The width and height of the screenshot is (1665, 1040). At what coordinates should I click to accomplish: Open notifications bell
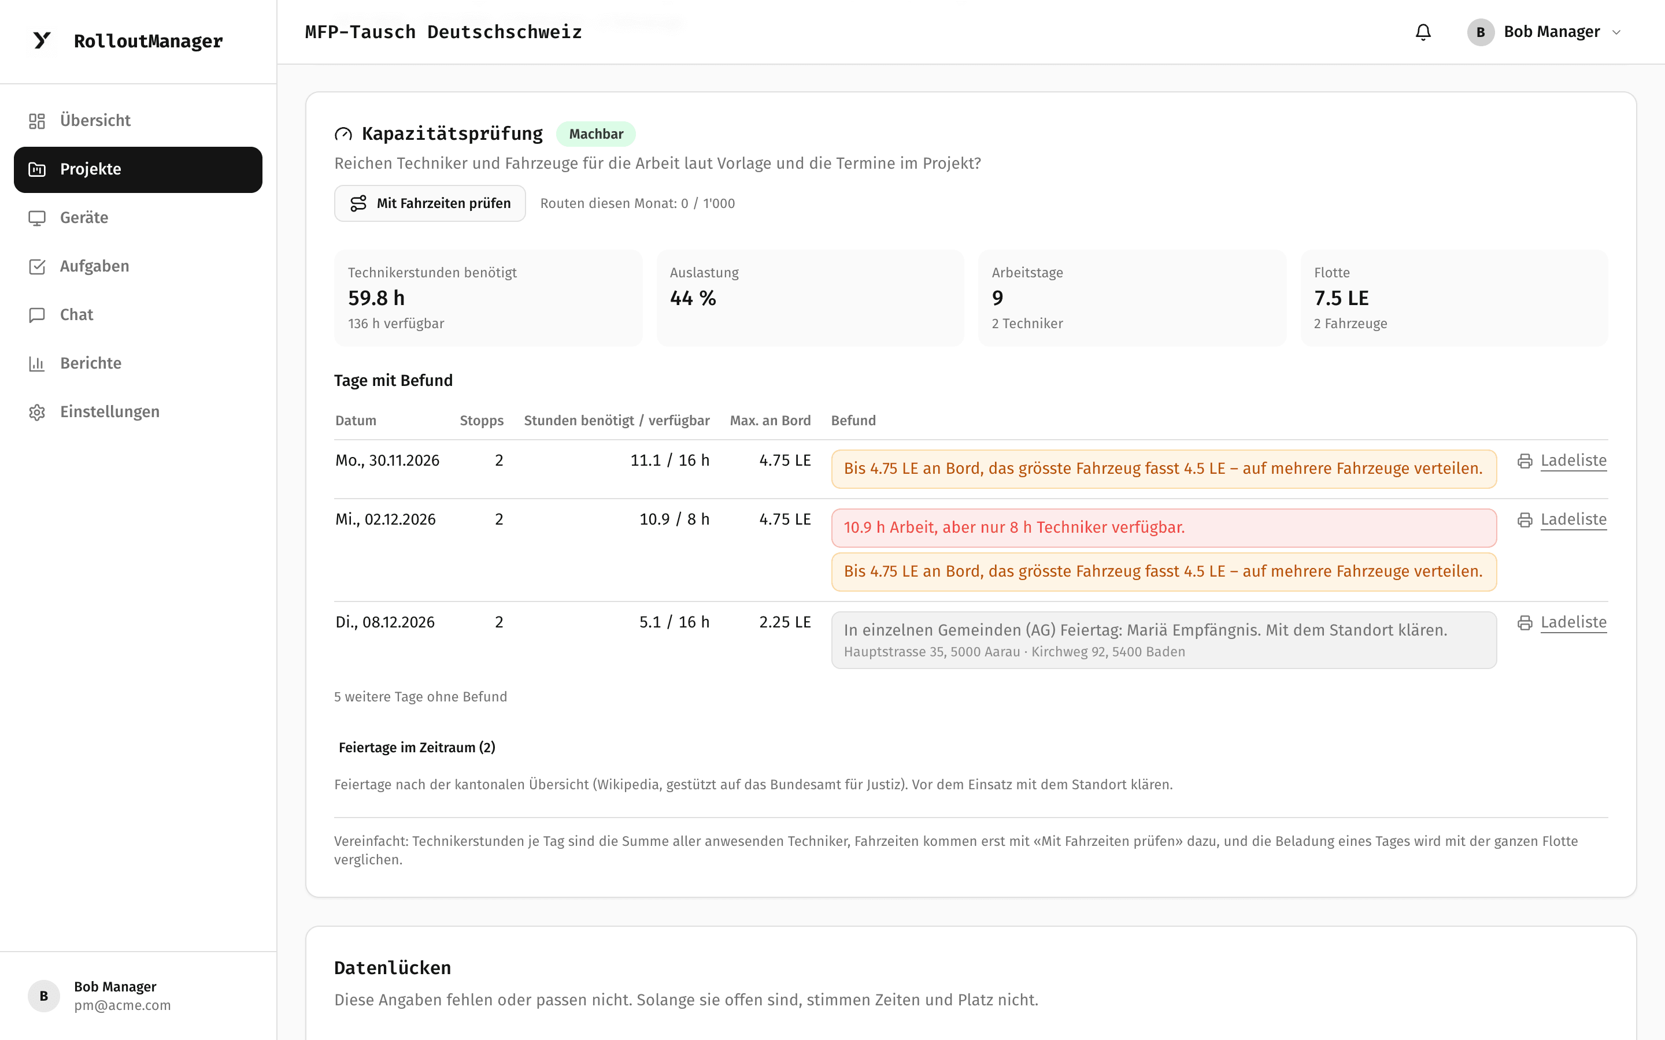(1423, 32)
